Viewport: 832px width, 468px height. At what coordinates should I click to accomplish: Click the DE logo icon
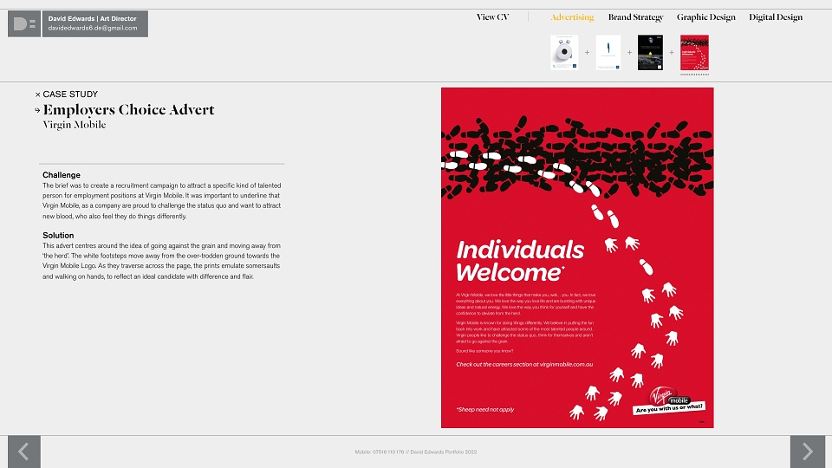click(24, 24)
